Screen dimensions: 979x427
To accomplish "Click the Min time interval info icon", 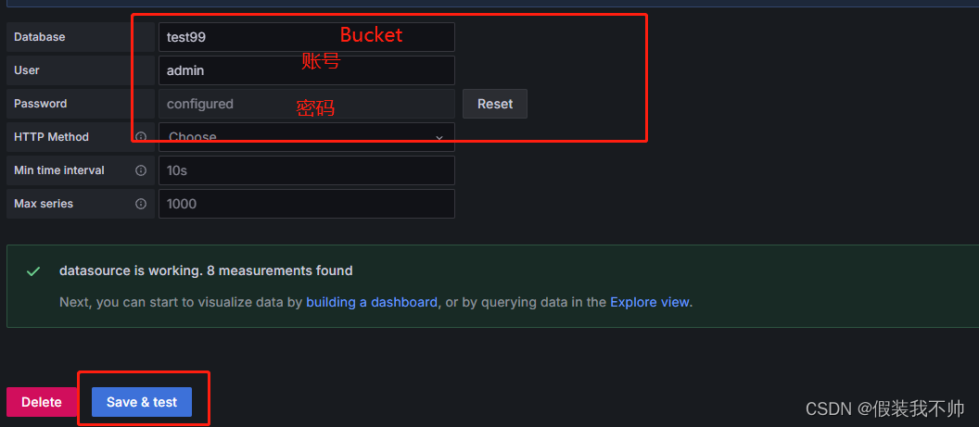I will pyautogui.click(x=141, y=170).
